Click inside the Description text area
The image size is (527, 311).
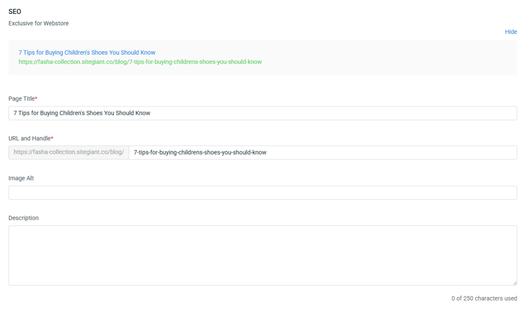263,255
